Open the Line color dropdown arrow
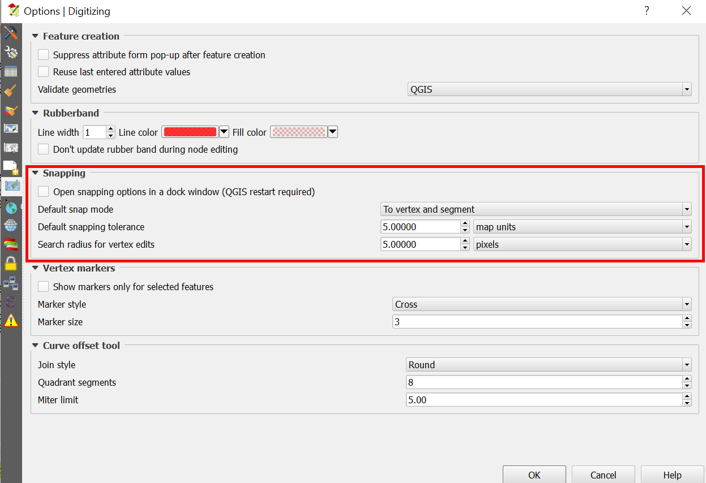Image resolution: width=706 pixels, height=483 pixels. pos(224,132)
